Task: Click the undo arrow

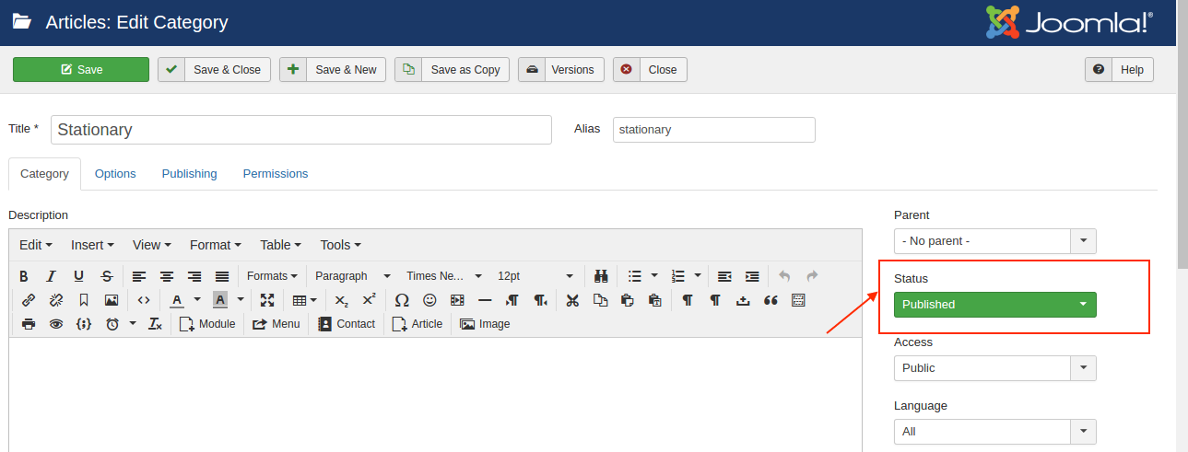Action: [x=784, y=276]
